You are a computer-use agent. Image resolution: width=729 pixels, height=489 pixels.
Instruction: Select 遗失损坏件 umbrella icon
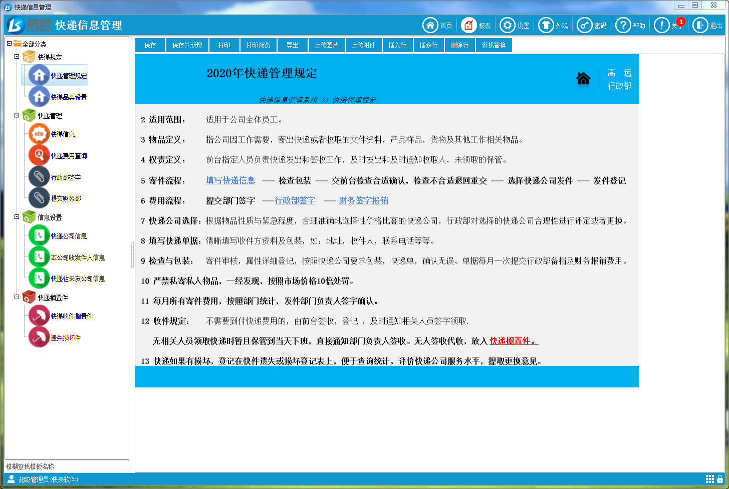(39, 337)
